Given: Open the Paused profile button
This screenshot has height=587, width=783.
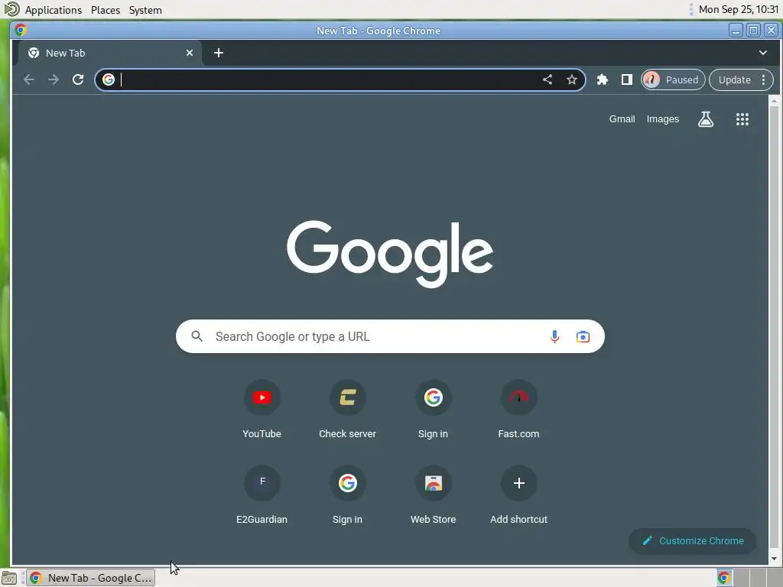Looking at the screenshot, I should click(673, 79).
